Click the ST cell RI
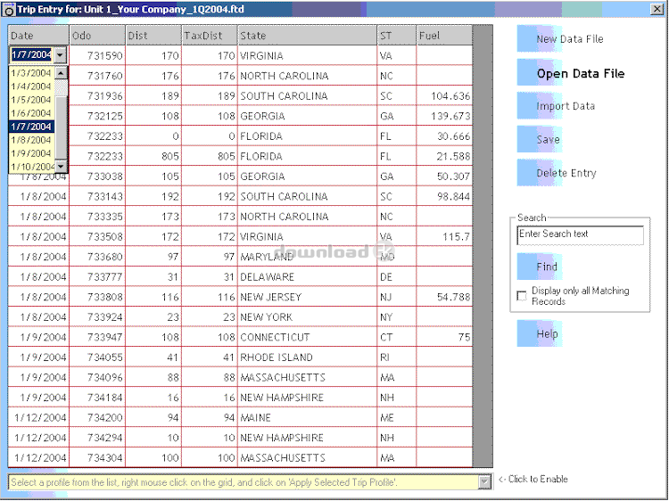Image resolution: width=669 pixels, height=501 pixels. tap(397, 357)
